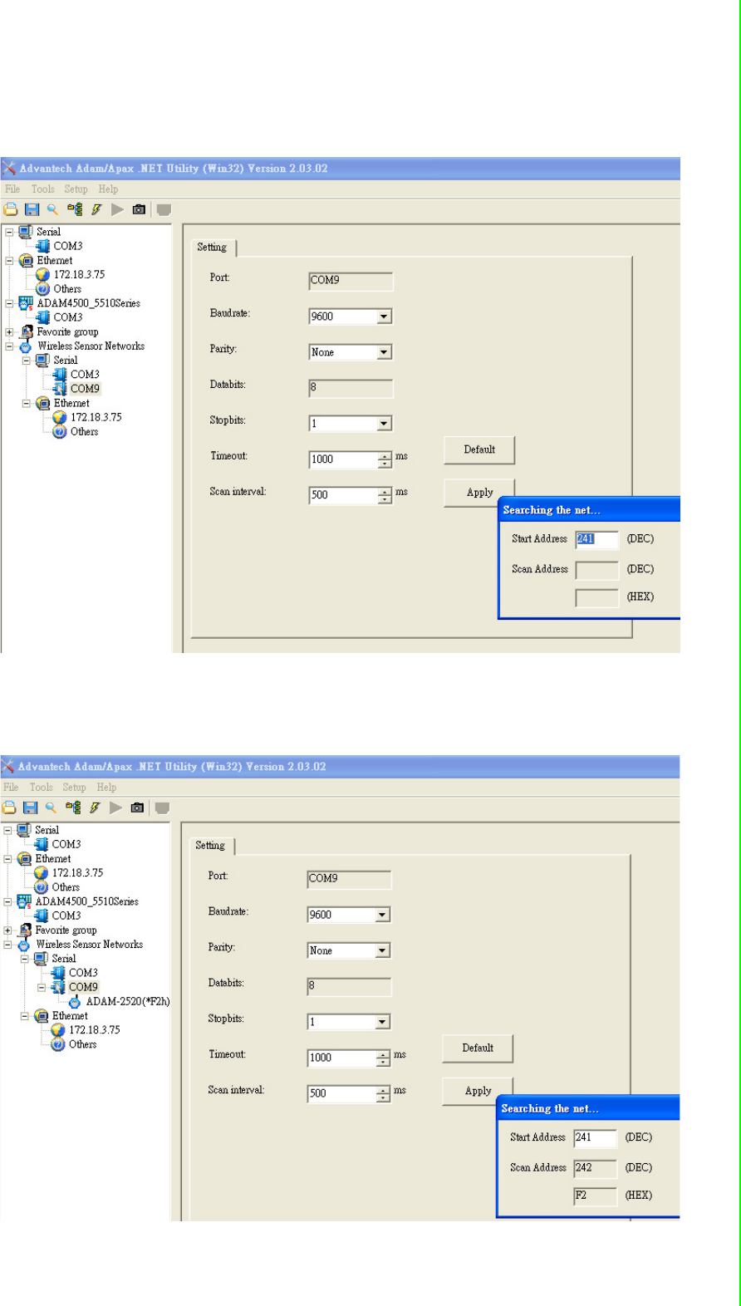Select Setting tab in window listing ADAM-2520
741x1306 pixels.
[x=210, y=845]
